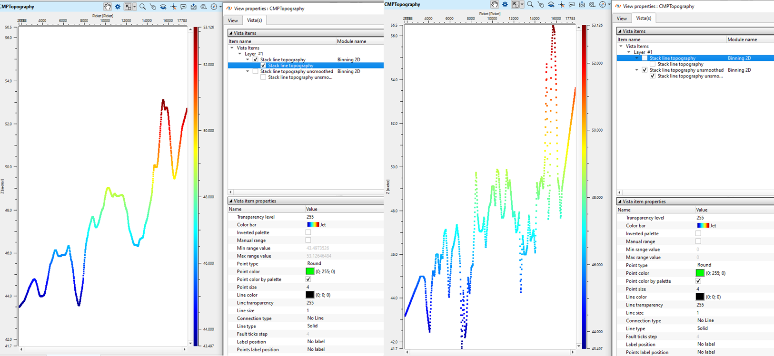Image resolution: width=774 pixels, height=356 pixels.
Task: Uncheck 'Point color by palette' in right panel
Action: tap(698, 281)
